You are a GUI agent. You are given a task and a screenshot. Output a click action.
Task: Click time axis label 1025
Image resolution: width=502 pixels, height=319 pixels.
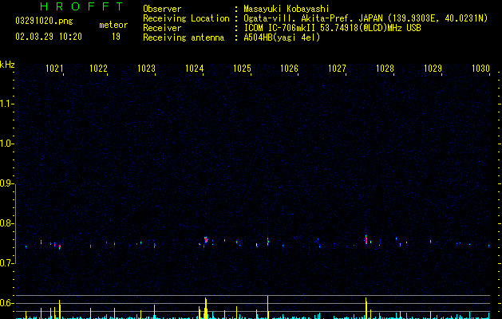pyautogui.click(x=242, y=69)
